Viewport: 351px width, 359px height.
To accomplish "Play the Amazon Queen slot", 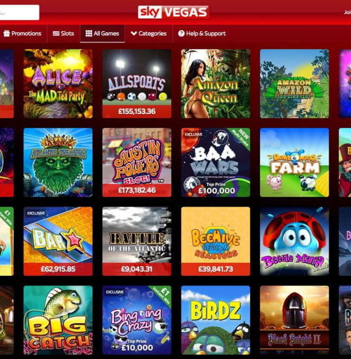I will pyautogui.click(x=215, y=83).
